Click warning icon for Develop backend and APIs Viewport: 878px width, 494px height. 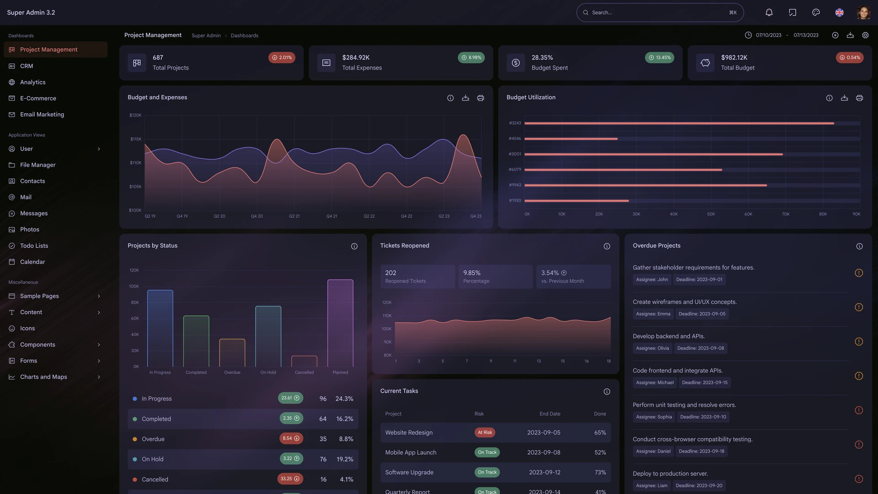pyautogui.click(x=859, y=341)
